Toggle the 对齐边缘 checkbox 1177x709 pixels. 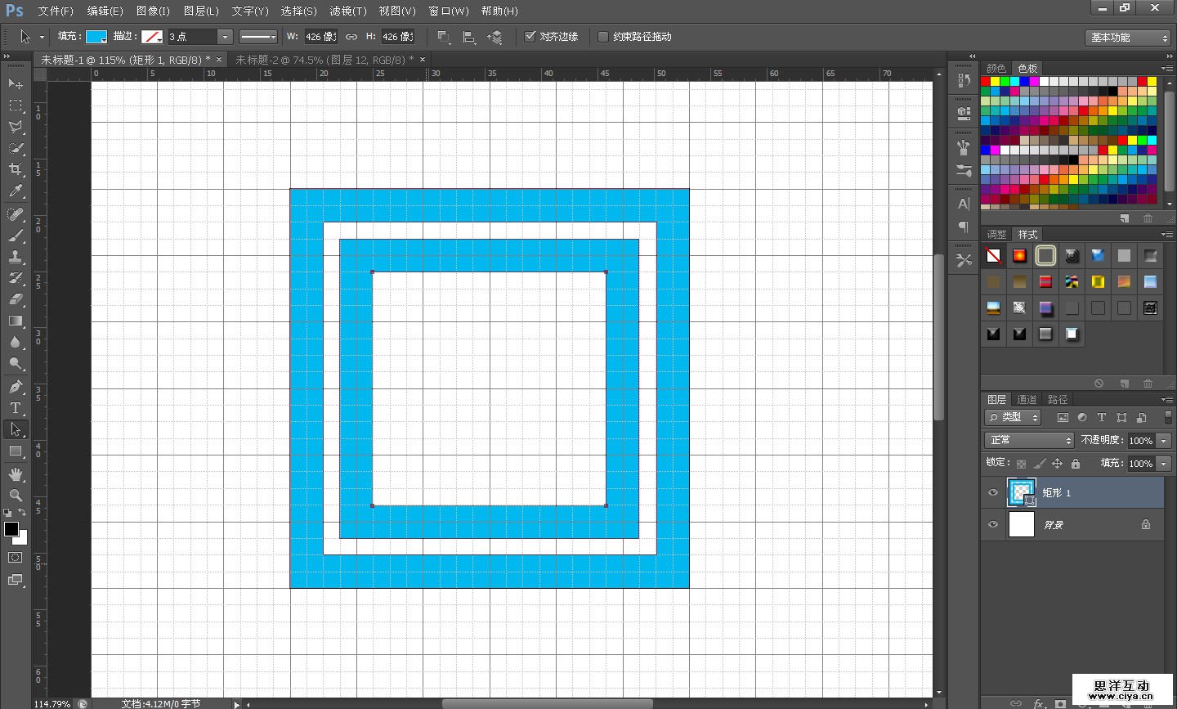click(530, 36)
